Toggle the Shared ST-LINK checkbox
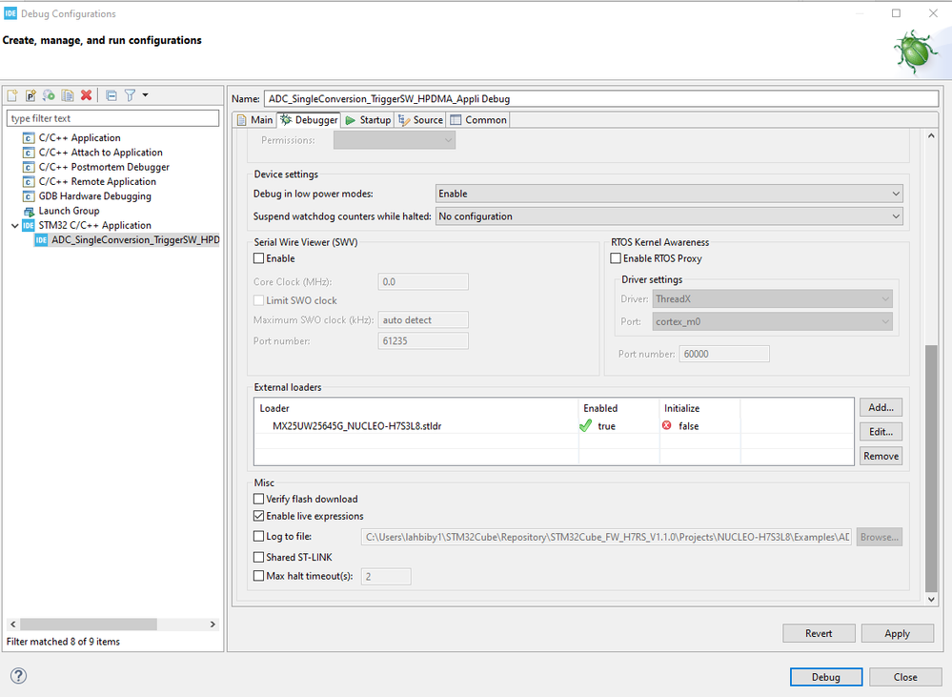Image resolution: width=952 pixels, height=697 pixels. pos(259,557)
